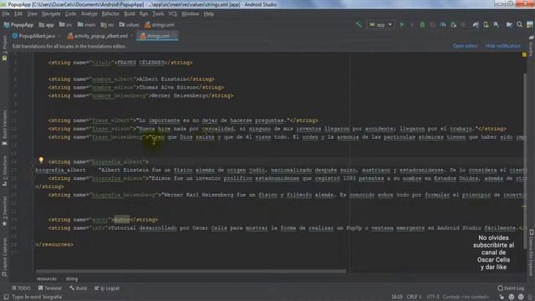Open the Refactor menu
The width and height of the screenshot is (535, 301).
(x=110, y=14)
